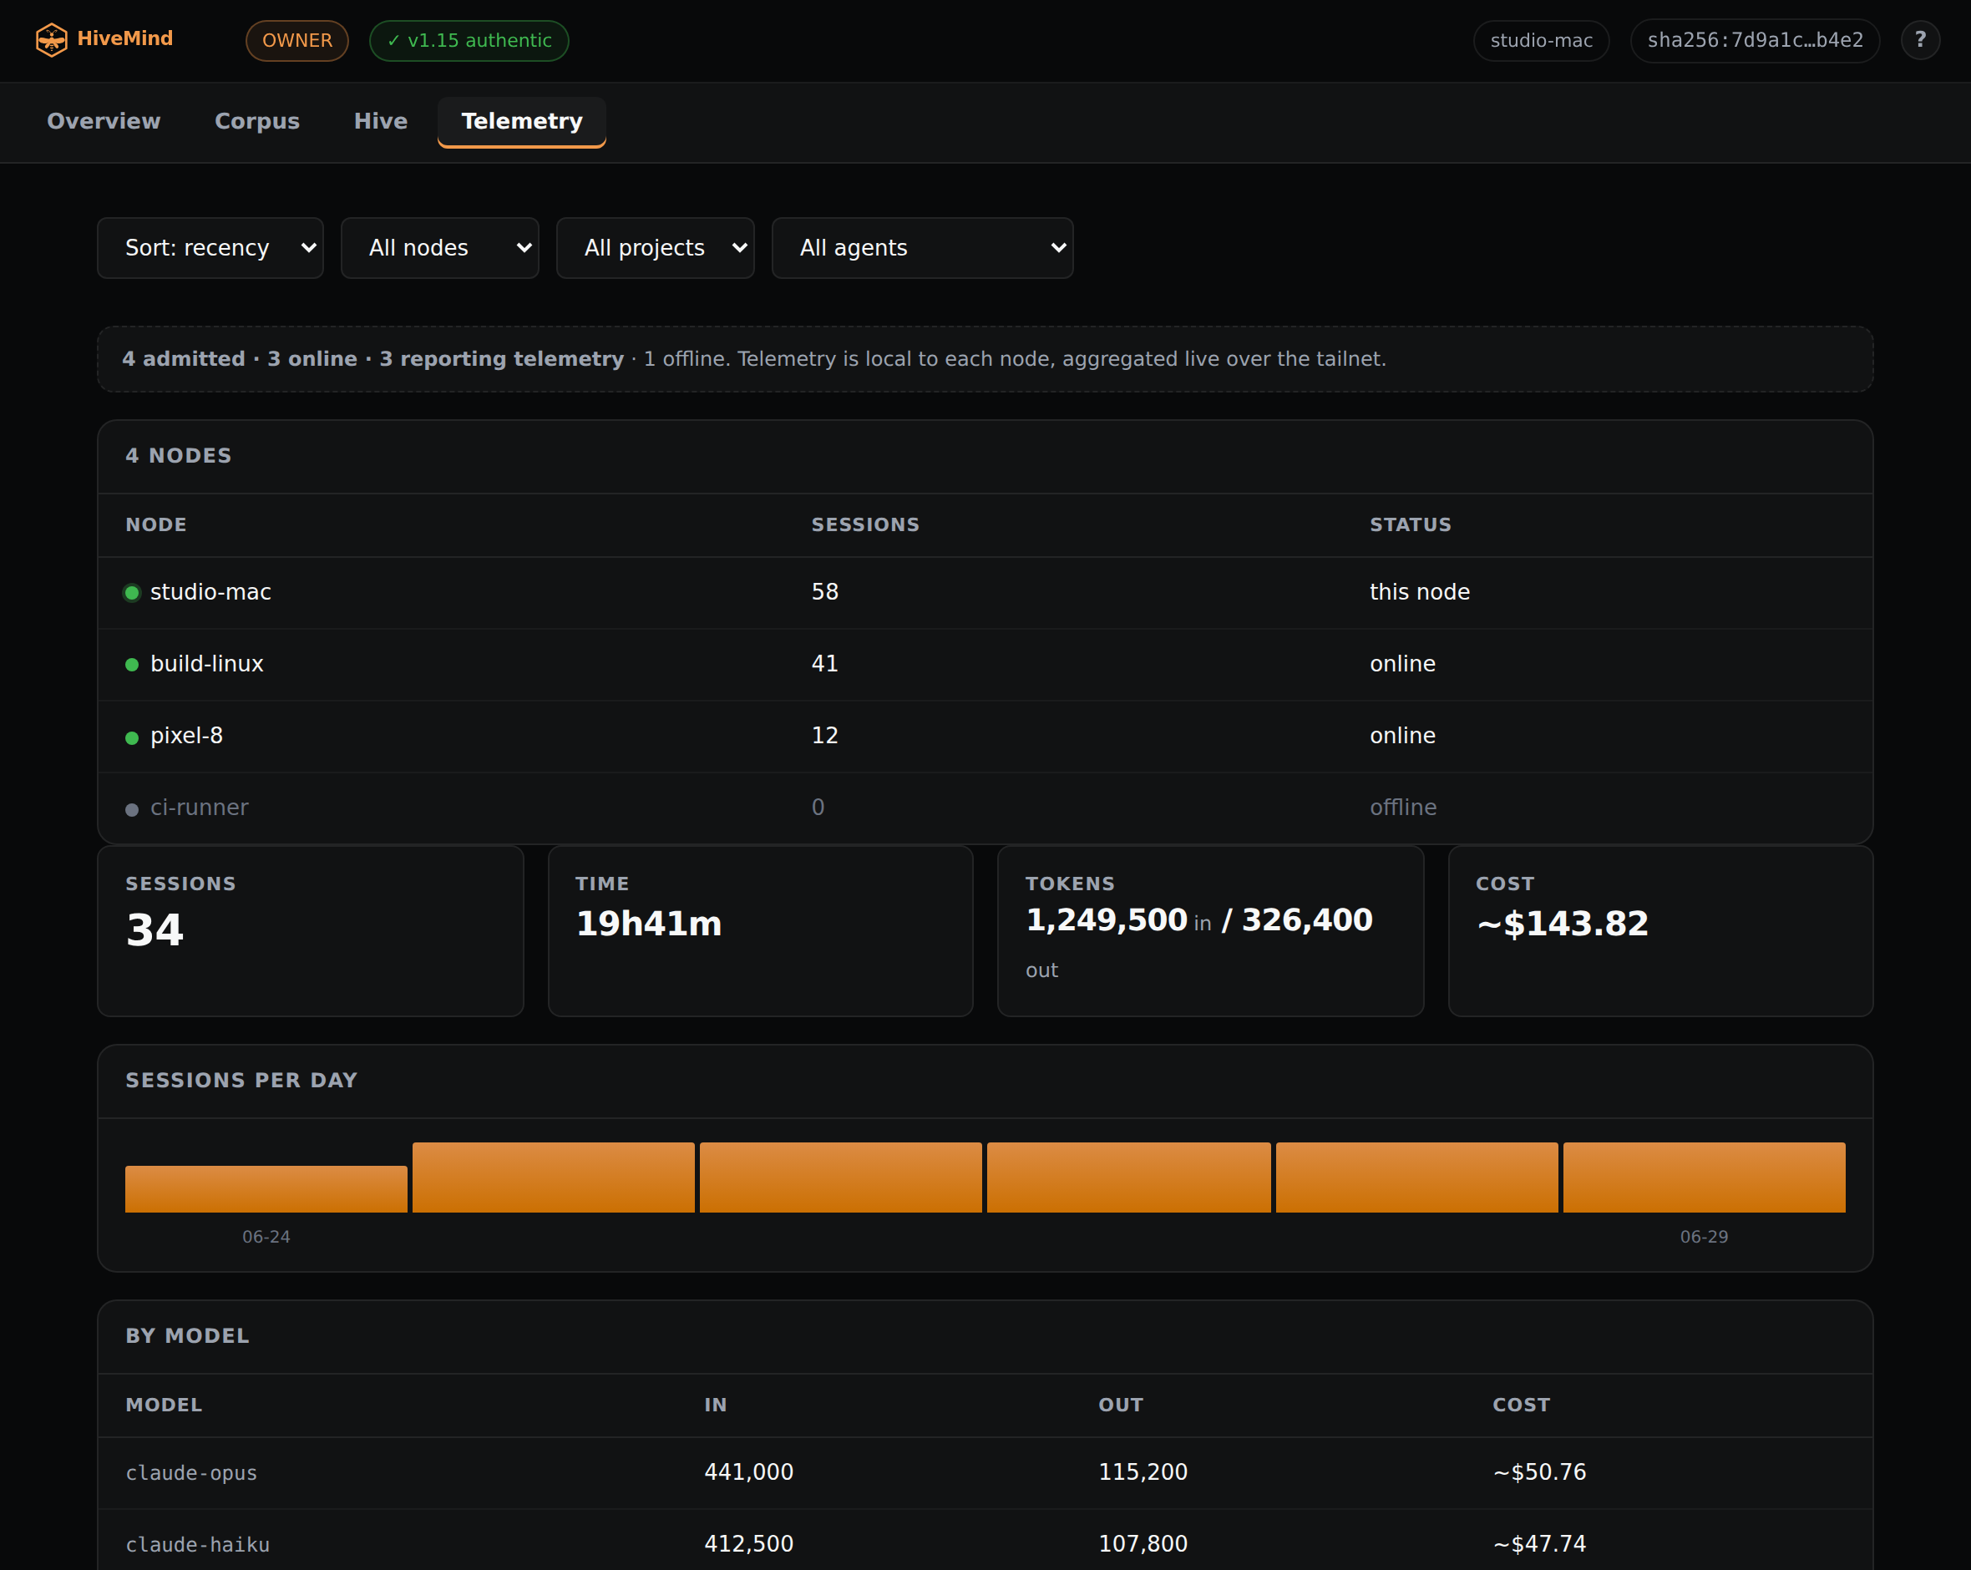
Task: Click the 06-29 sessions bar
Action: [1704, 1177]
